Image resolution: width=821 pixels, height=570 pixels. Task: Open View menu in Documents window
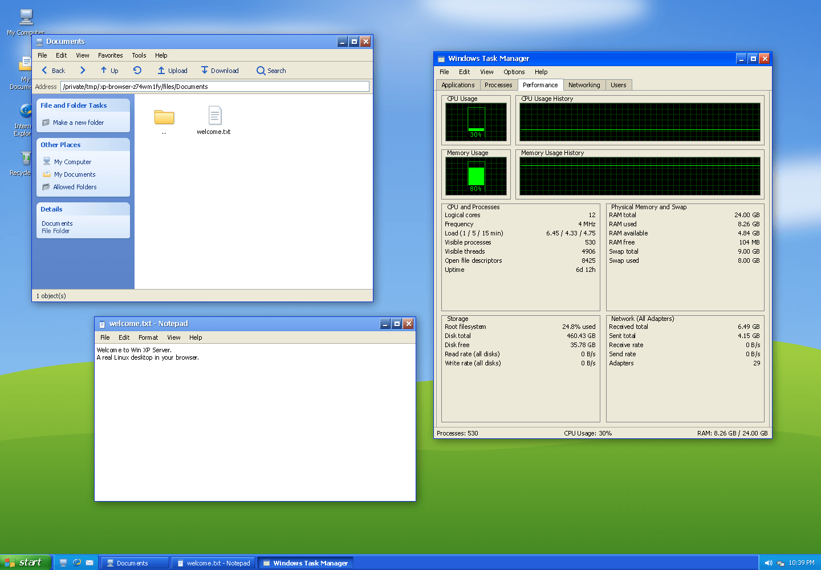(x=83, y=55)
